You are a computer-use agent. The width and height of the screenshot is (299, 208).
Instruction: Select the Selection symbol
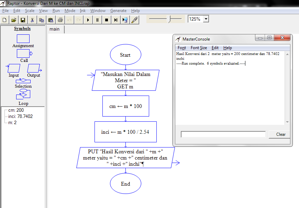point(23,81)
